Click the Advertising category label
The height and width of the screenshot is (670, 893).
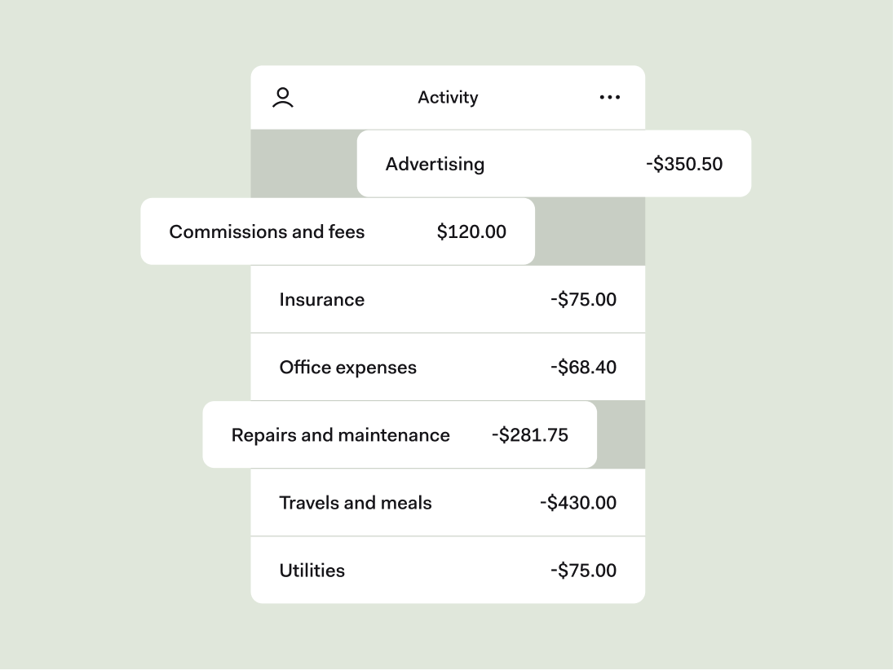pos(435,164)
